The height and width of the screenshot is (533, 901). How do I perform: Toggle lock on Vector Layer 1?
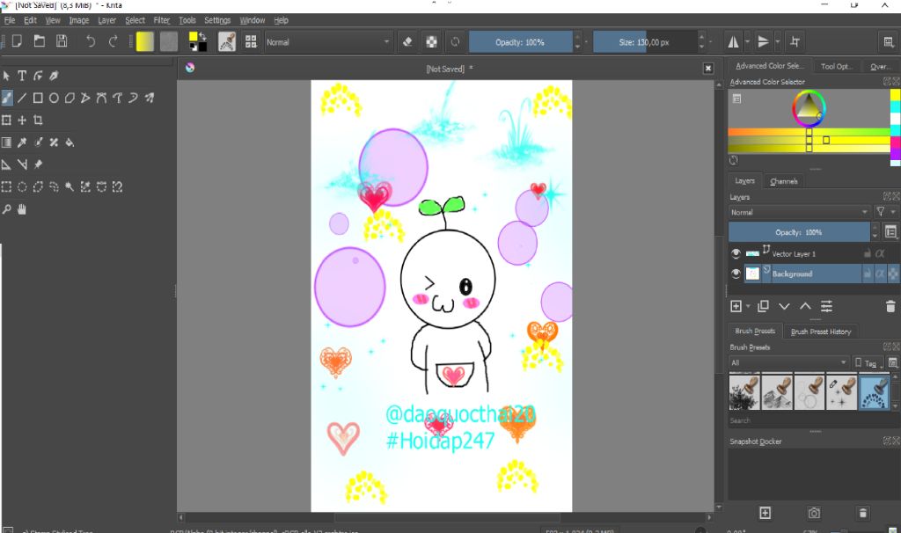pyautogui.click(x=867, y=253)
